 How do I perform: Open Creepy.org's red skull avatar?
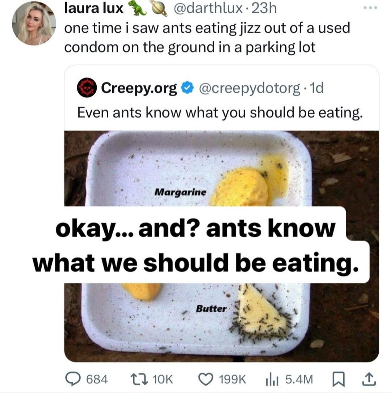pos(87,88)
